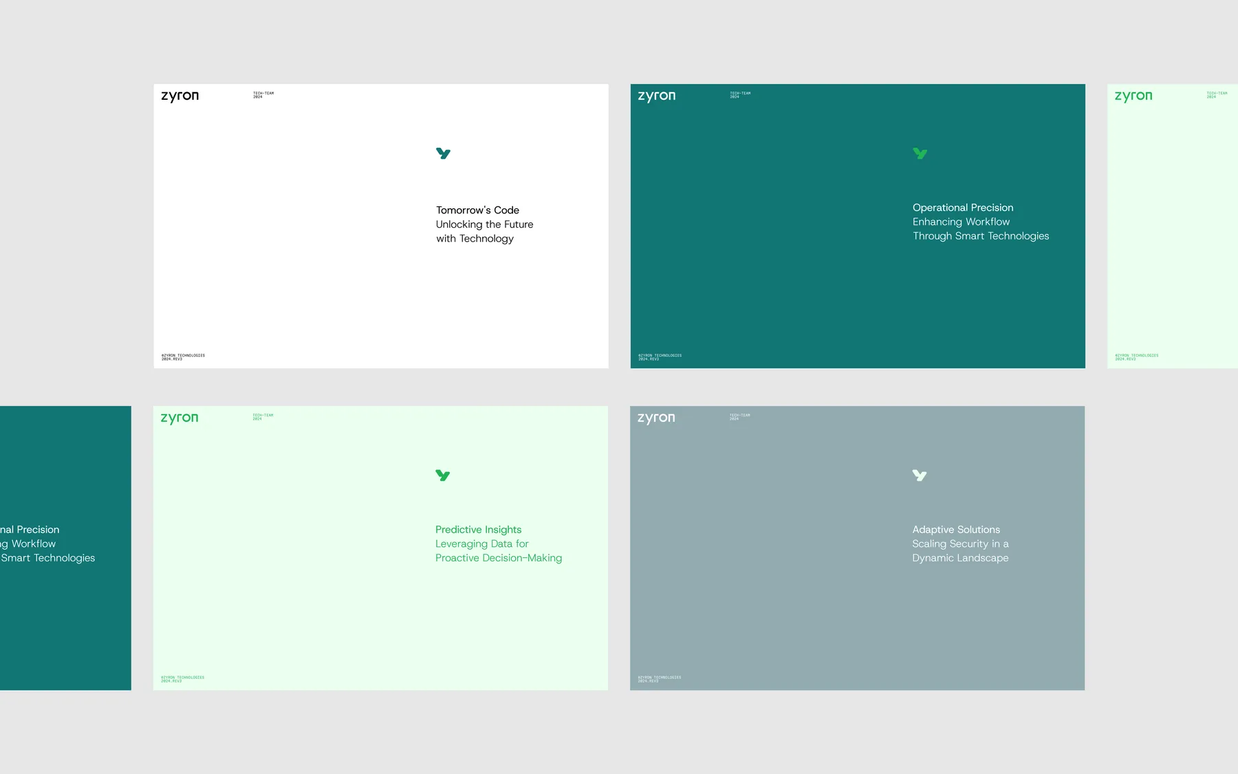The width and height of the screenshot is (1238, 774).
Task: Select the TECH-TEAM 2024 label on the grey slide
Action: tap(739, 417)
